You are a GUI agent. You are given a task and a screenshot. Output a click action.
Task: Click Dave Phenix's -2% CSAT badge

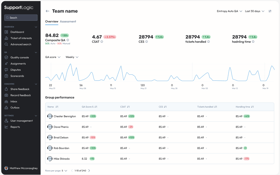[131, 127]
